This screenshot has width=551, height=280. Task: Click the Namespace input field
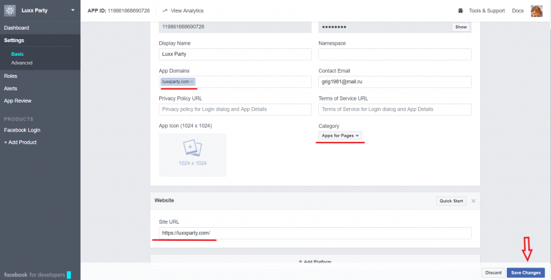(x=395, y=54)
